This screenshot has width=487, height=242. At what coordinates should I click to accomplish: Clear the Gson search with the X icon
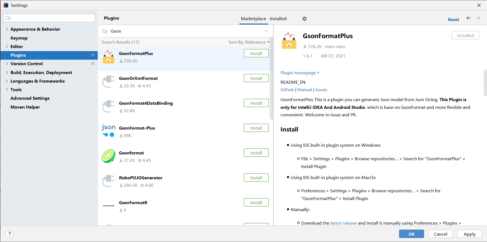coord(266,31)
